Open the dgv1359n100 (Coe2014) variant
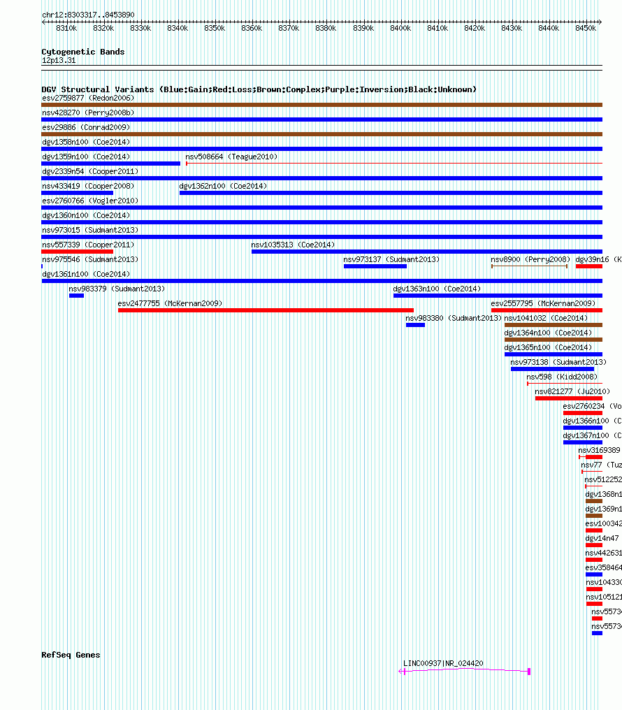 tap(86, 157)
